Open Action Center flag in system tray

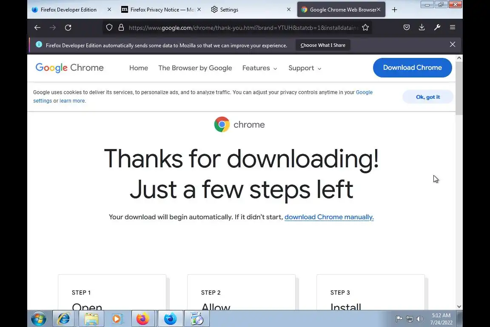(399, 319)
